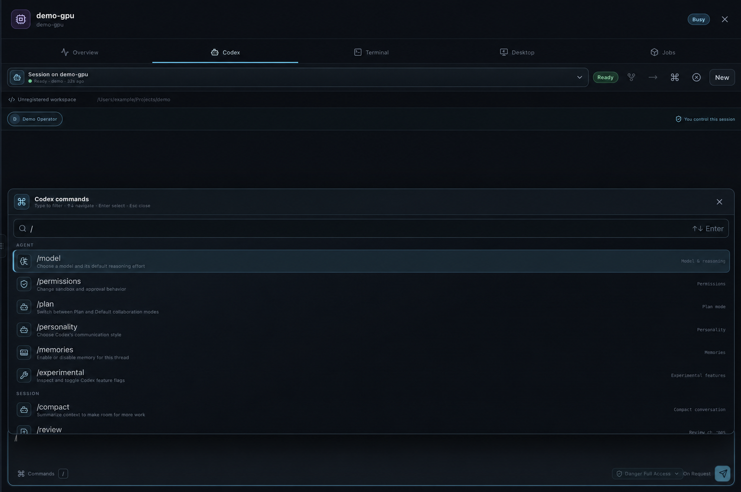The image size is (741, 492).
Task: Choose the /personality command
Action: click(371, 330)
